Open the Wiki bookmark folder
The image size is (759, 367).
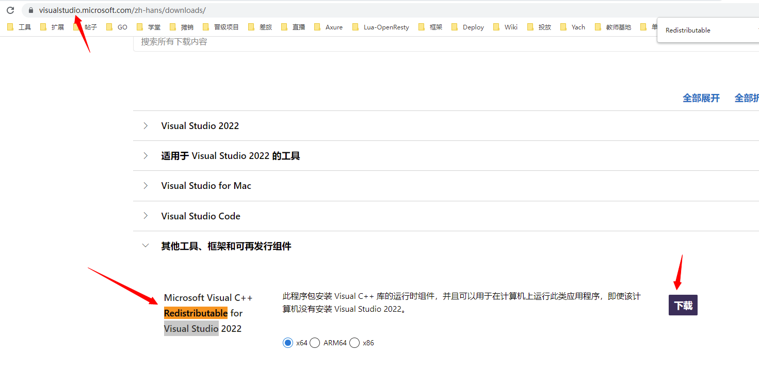pyautogui.click(x=506, y=27)
